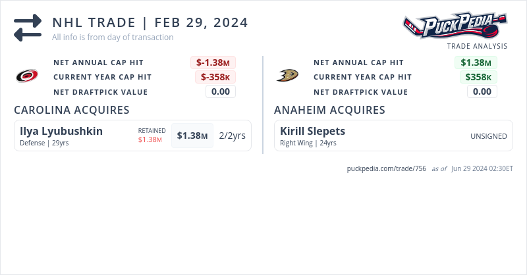Screen dimensions: 527x275
Task: Click the Carolina Hurricanes team logo
Action: pyautogui.click(x=27, y=76)
